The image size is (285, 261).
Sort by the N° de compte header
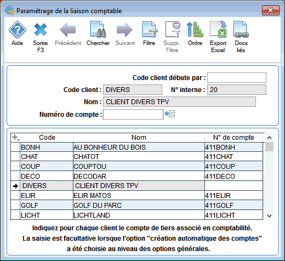[x=233, y=138]
